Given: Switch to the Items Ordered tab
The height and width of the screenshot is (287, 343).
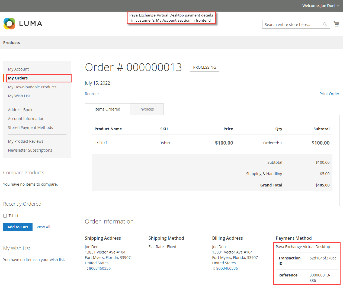Looking at the screenshot, I should 107,109.
